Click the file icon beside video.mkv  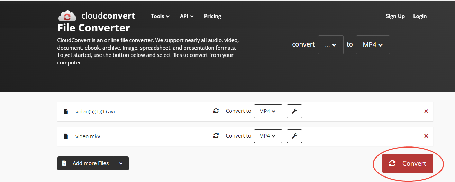66,136
